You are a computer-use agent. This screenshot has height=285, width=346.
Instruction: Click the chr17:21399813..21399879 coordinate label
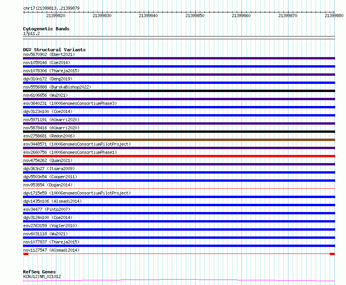pyautogui.click(x=51, y=8)
